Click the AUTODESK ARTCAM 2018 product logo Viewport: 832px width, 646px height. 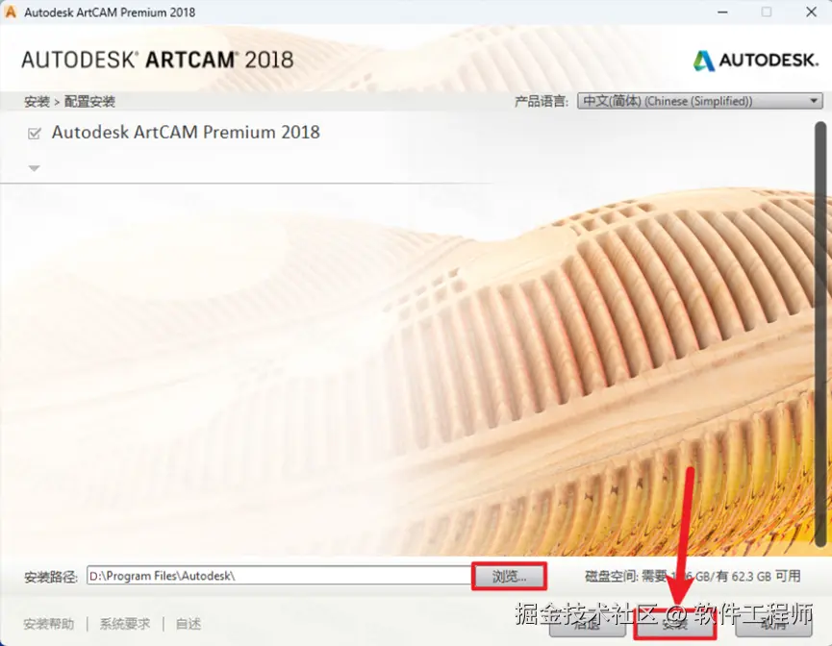tap(158, 60)
